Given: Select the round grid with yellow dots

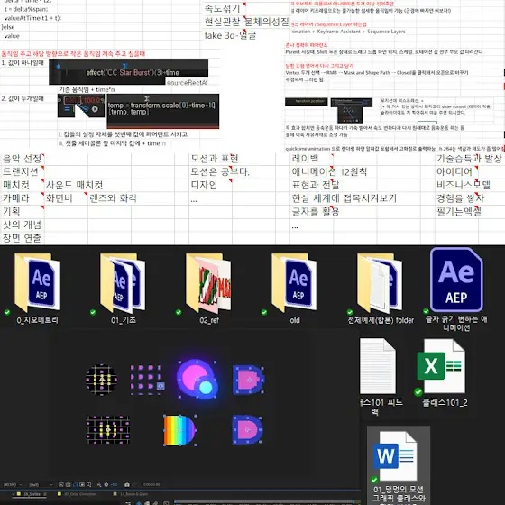Looking at the screenshot, I should click(x=101, y=380).
